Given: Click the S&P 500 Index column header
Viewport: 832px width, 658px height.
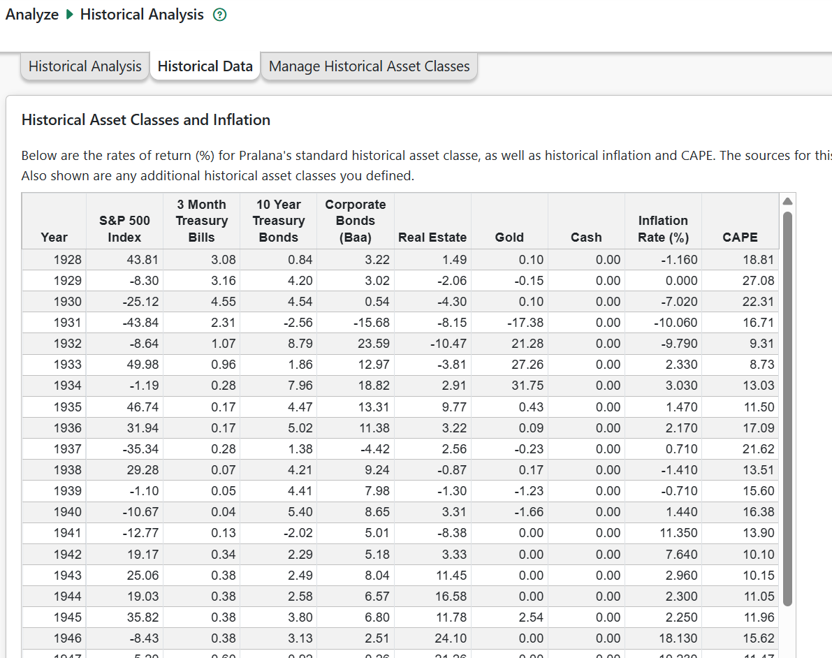Looking at the screenshot, I should click(124, 228).
